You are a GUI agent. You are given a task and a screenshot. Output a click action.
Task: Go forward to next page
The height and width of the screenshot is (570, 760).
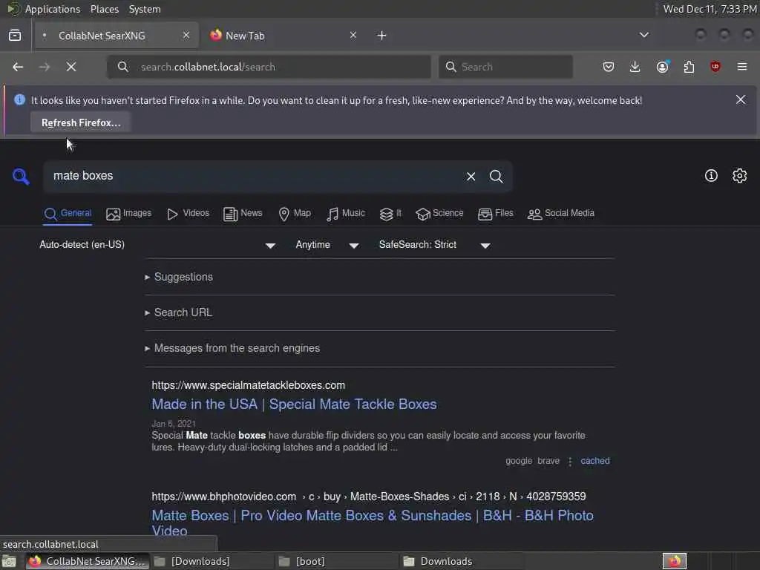tap(45, 67)
